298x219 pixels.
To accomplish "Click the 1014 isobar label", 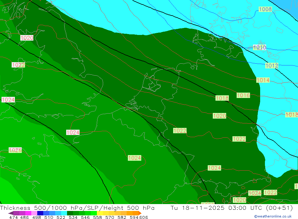I will [263, 80].
